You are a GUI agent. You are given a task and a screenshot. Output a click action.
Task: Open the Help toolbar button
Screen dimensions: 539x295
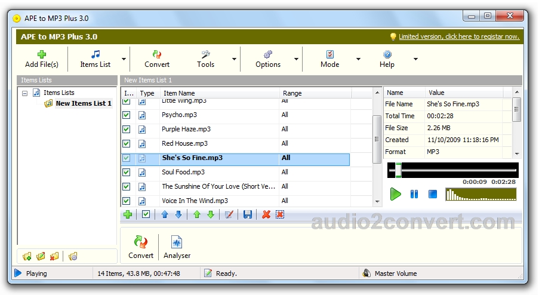387,59
